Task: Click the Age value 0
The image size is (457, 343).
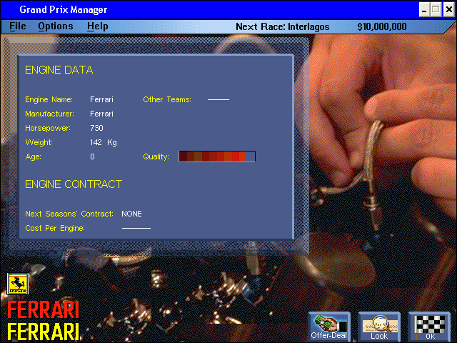Action: click(92, 156)
